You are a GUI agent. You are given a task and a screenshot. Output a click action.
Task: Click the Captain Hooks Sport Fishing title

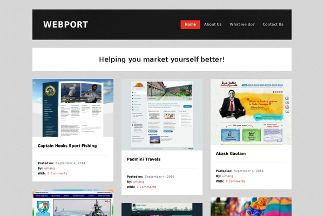pos(67,146)
